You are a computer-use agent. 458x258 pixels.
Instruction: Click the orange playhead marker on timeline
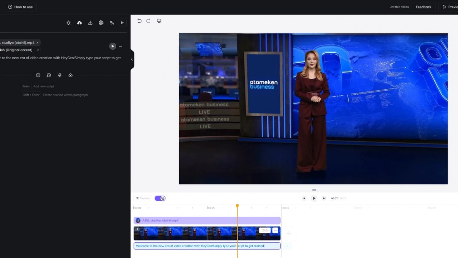(237, 206)
